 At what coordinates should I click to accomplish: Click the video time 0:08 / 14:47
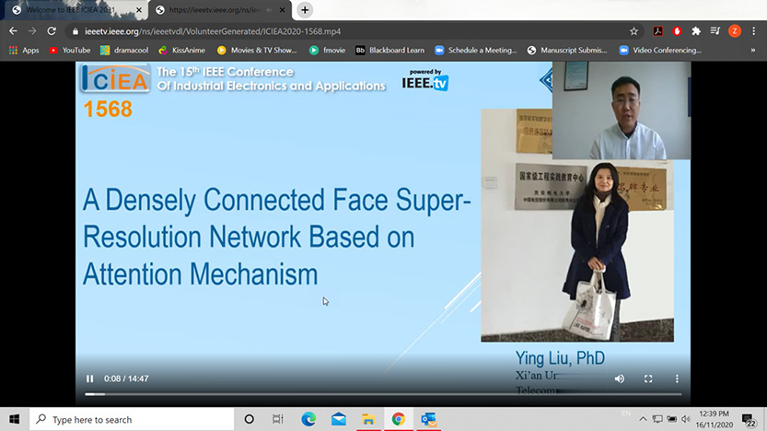126,379
